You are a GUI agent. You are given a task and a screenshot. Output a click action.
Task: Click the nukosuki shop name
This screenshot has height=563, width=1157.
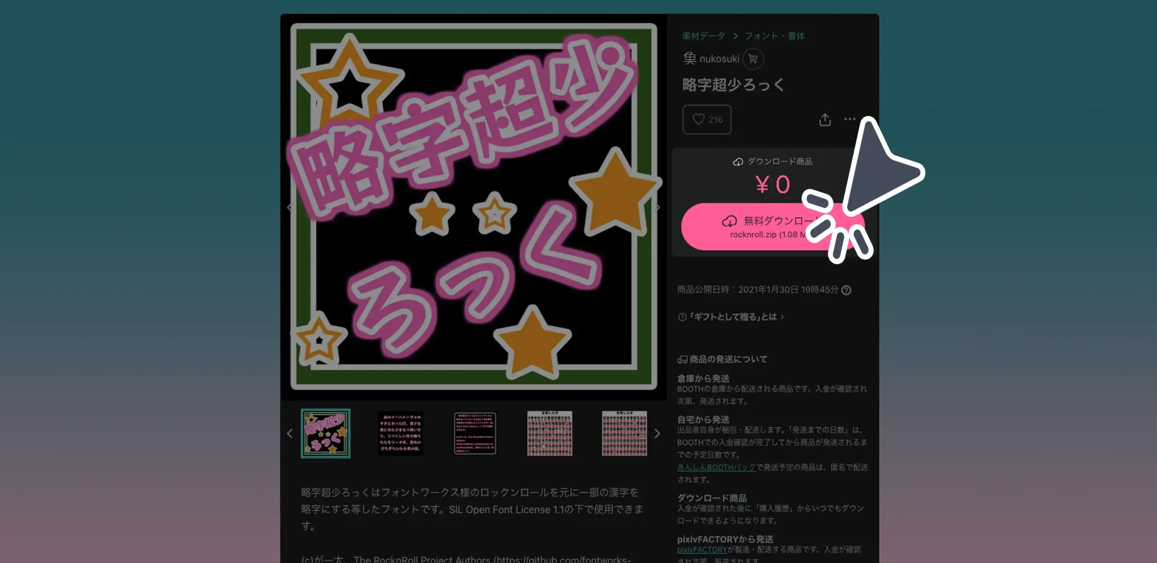pos(719,59)
